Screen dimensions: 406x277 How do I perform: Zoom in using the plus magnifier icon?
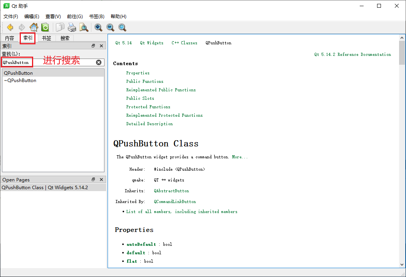click(98, 27)
